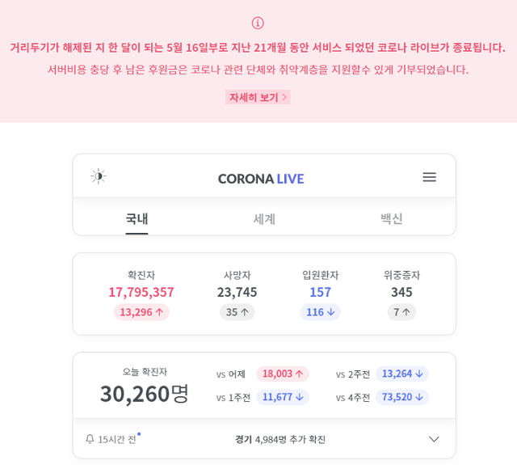This screenshot has width=517, height=465.
Task: Switch to the 세계 tab
Action: [x=264, y=218]
